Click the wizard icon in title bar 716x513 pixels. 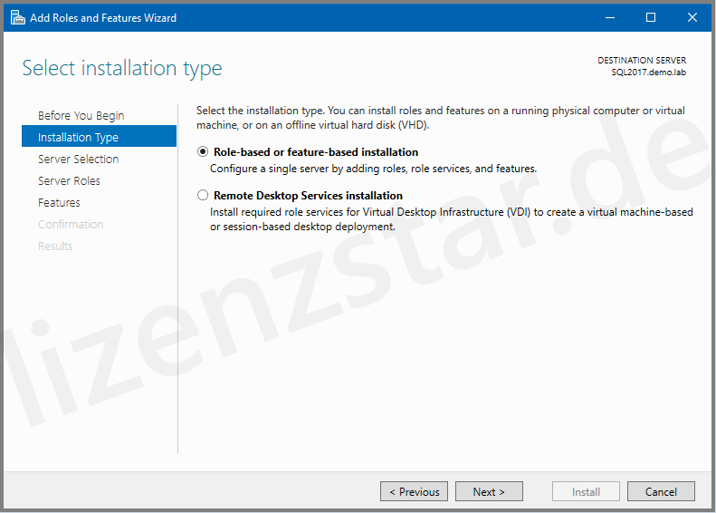(x=17, y=17)
